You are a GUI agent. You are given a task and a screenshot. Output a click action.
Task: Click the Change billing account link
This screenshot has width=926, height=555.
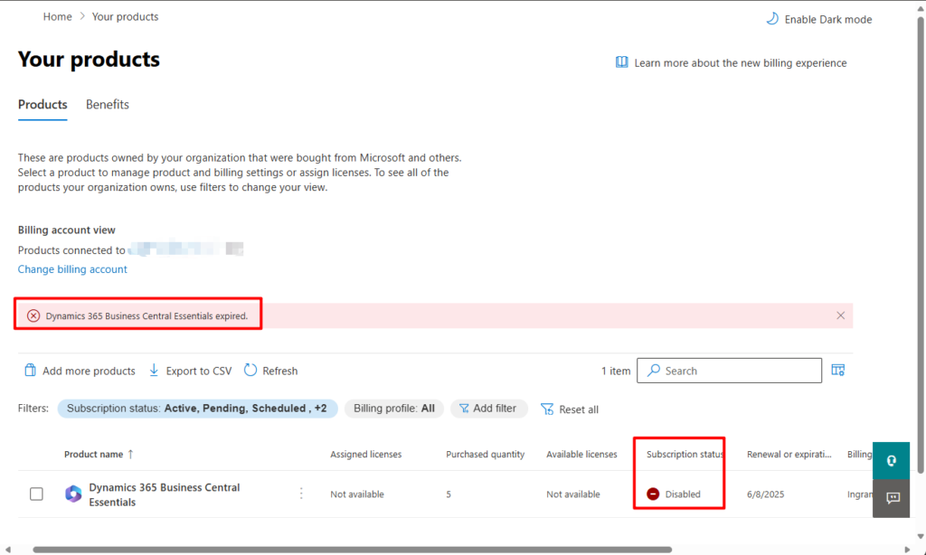(72, 269)
